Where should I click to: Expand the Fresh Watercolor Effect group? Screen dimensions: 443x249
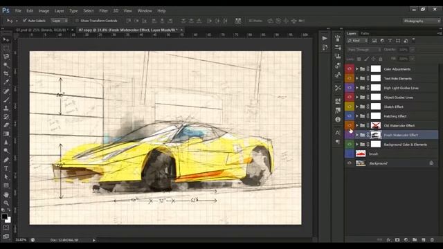tap(357, 135)
